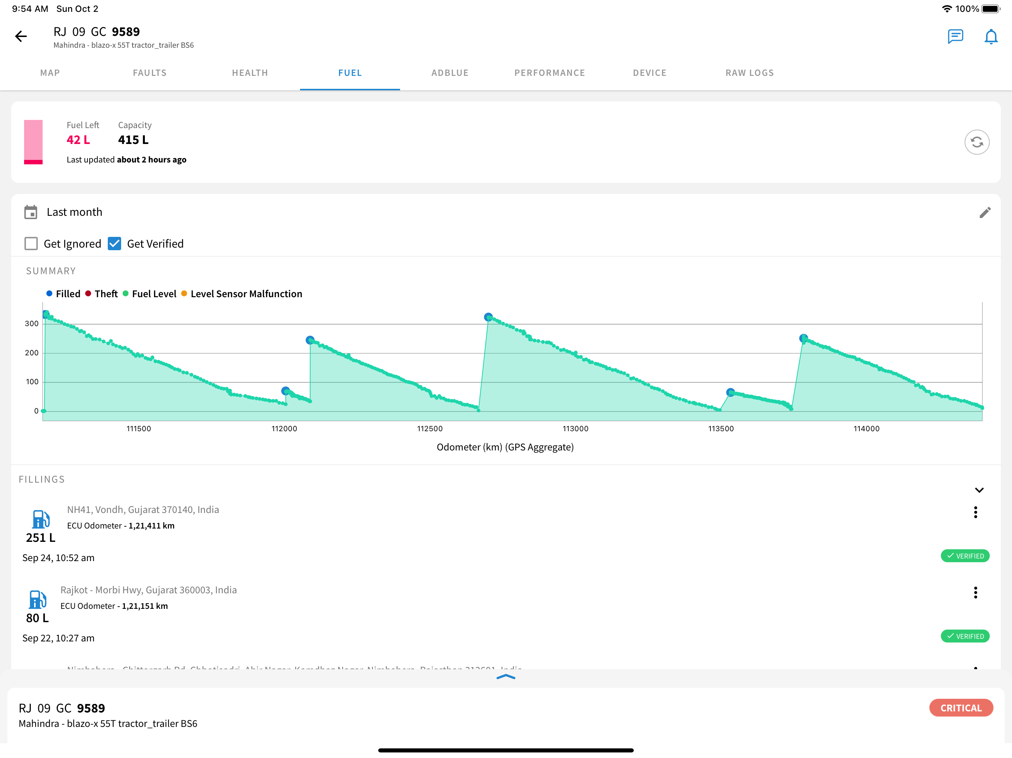
Task: Uncheck the Get Verified checkbox
Action: click(x=114, y=244)
